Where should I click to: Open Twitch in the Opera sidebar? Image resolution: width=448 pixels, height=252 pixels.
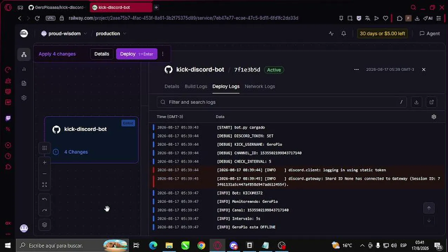[8, 118]
